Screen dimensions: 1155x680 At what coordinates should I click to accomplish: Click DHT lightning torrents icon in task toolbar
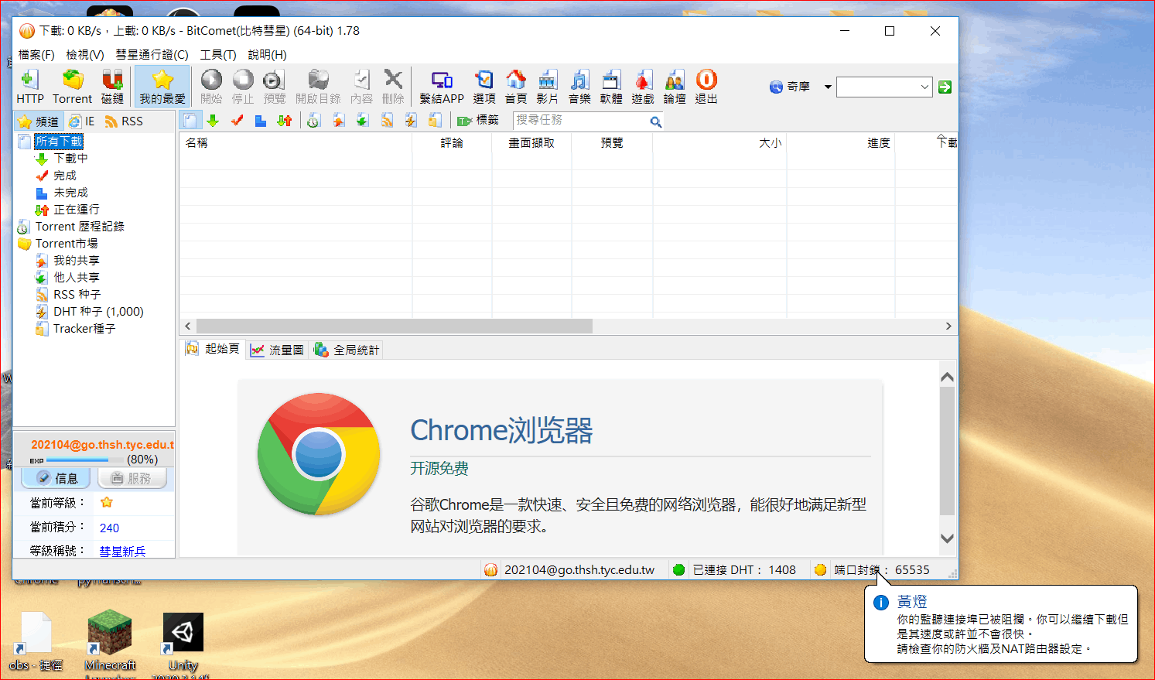(x=411, y=121)
